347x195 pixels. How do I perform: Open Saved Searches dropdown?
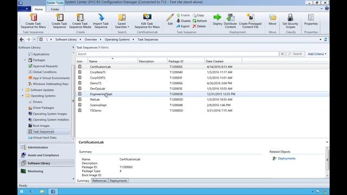pos(121,21)
